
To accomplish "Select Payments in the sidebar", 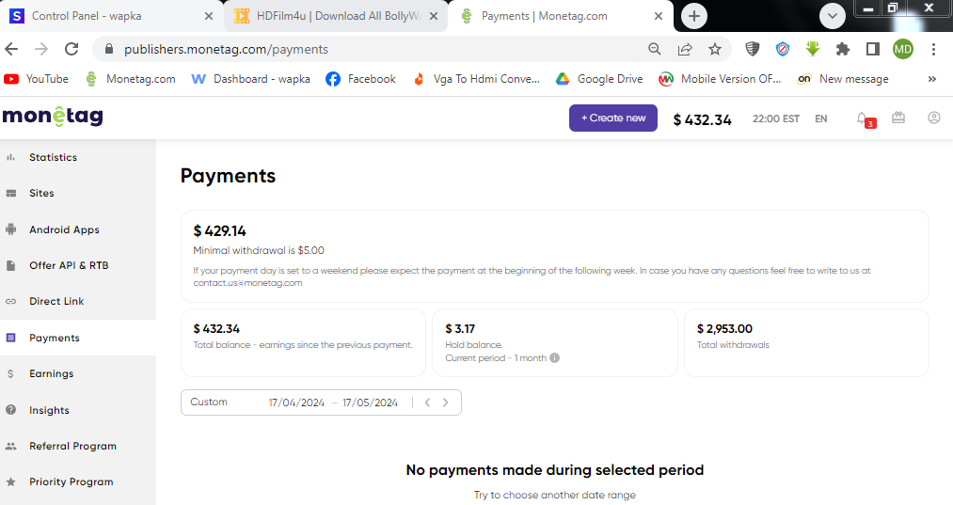I will [x=78, y=338].
